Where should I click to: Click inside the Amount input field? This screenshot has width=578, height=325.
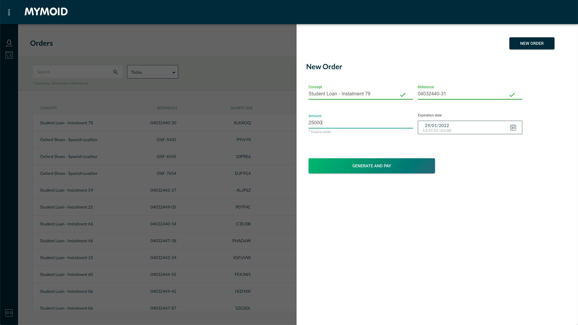click(346, 122)
